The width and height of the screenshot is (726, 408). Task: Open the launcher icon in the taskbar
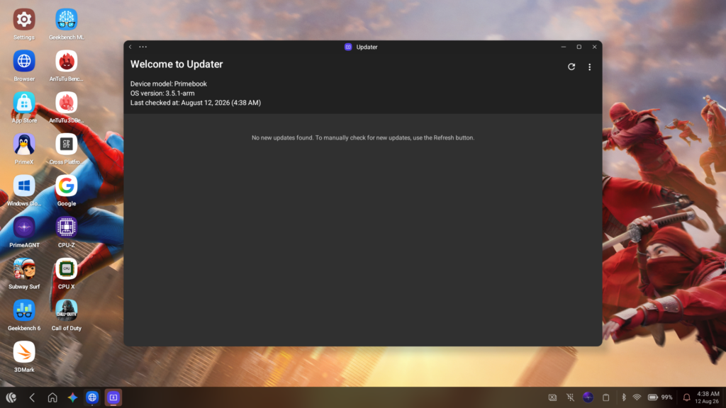pyautogui.click(x=11, y=397)
